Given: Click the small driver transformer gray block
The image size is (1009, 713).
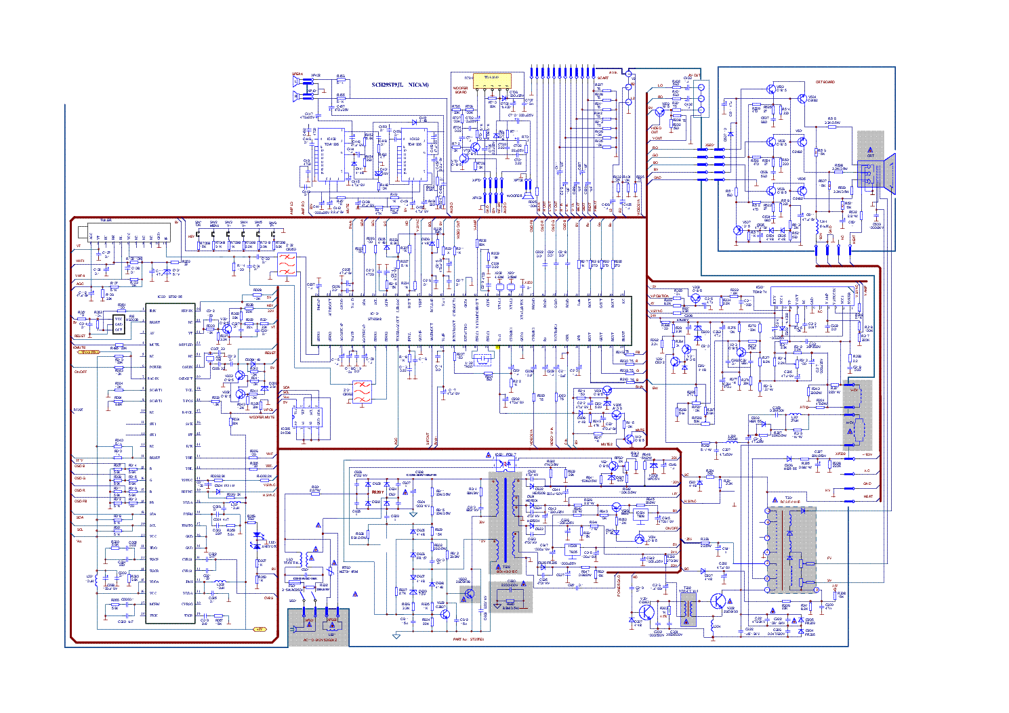Looking at the screenshot, I should pyautogui.click(x=688, y=610).
